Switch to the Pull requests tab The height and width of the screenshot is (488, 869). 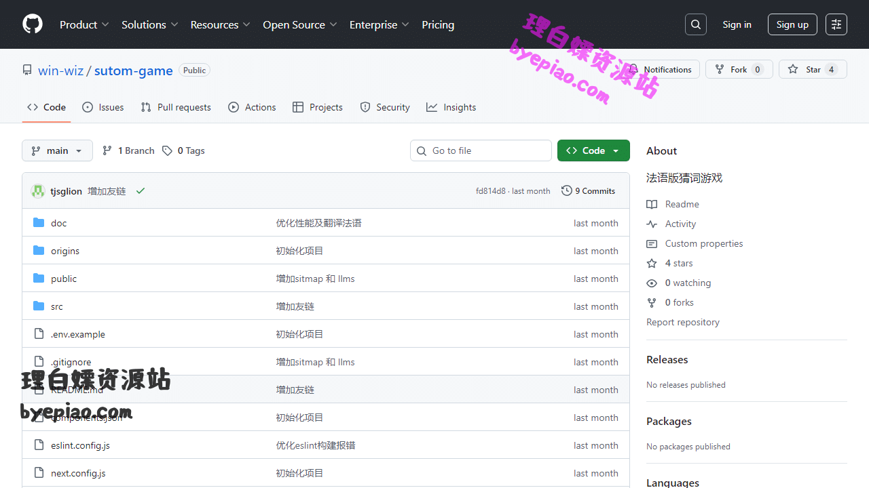[176, 107]
